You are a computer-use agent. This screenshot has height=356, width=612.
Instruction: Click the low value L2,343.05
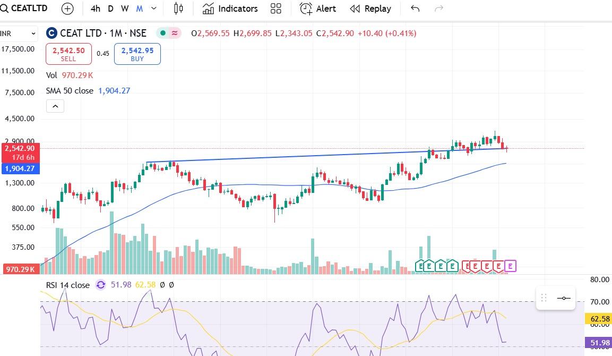[294, 33]
